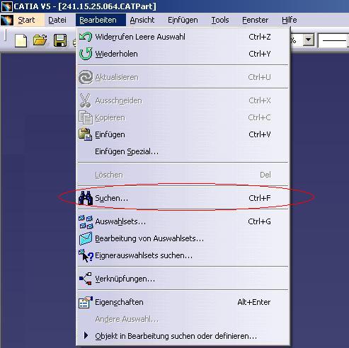Open the Datei menu
Viewport: 349px width, 348px height.
[x=57, y=20]
